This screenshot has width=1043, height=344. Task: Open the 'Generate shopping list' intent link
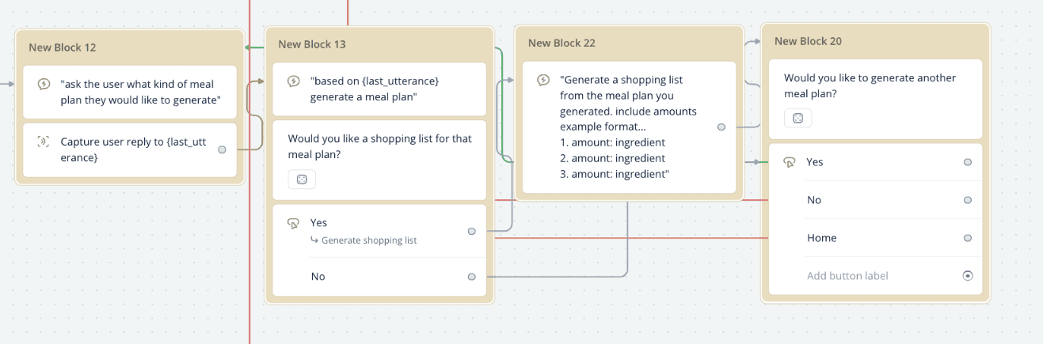coord(369,240)
